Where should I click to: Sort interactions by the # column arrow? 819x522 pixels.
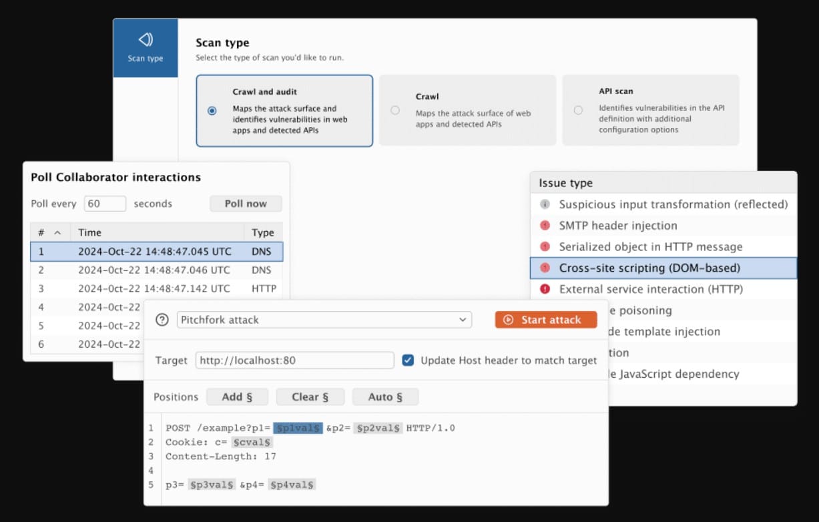coord(57,233)
